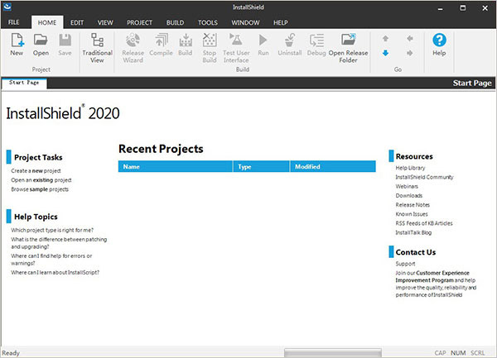Select the Start Page document tab
This screenshot has width=497, height=358.
24,84
